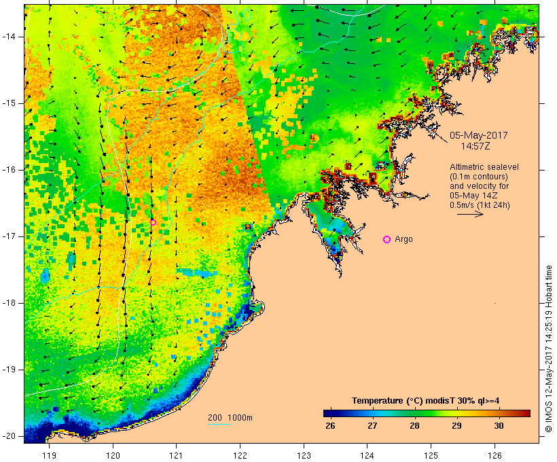The width and height of the screenshot is (557, 462).
Task: Click the colorbar value '30'
Action: (499, 426)
